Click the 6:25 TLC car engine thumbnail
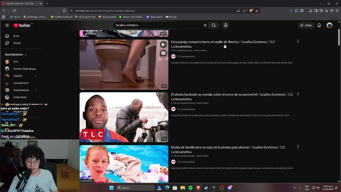 (x=124, y=117)
